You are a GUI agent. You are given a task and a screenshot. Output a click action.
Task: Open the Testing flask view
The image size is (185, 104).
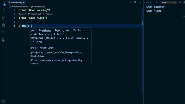(x=3, y=40)
